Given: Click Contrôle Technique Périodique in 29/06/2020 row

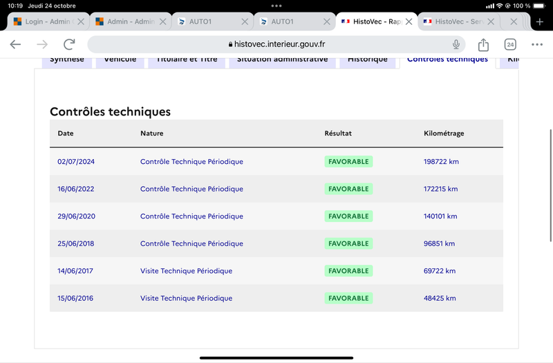Looking at the screenshot, I should [191, 216].
